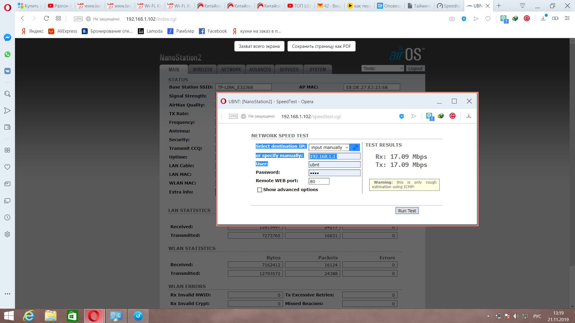Open AliExpress bookmark
575x323 pixels.
[x=63, y=31]
